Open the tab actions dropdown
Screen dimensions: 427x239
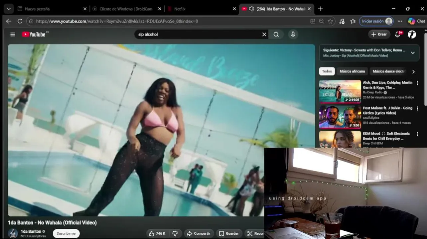tap(8, 9)
